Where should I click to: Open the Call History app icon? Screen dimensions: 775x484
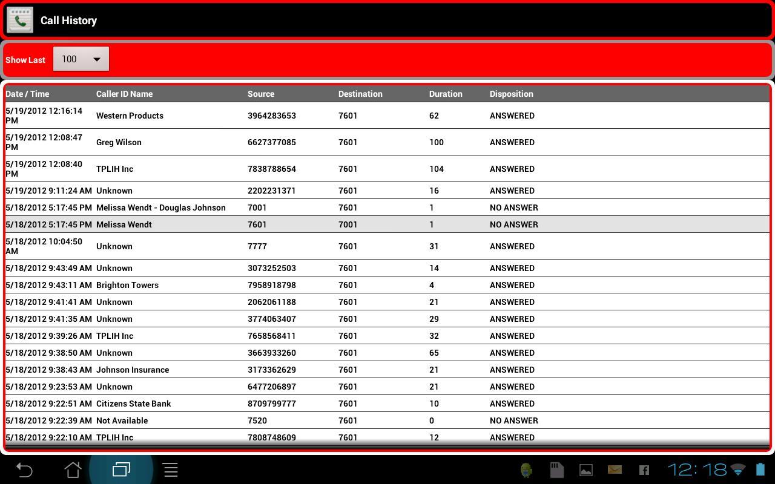pyautogui.click(x=19, y=19)
